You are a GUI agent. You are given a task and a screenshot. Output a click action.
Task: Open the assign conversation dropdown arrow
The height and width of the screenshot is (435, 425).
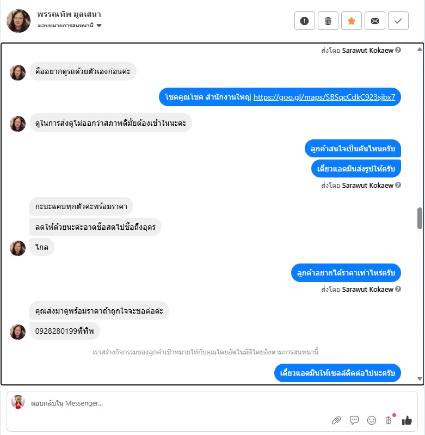click(x=99, y=26)
